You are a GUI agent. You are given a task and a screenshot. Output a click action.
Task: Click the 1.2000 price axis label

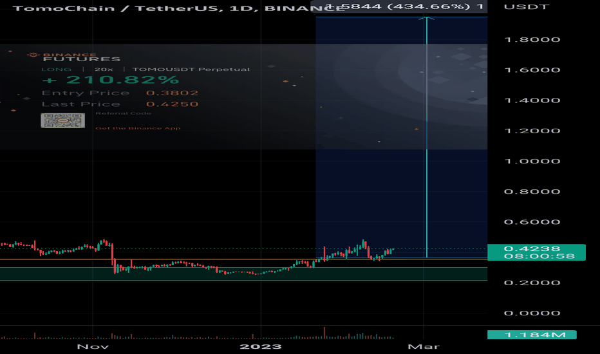tap(532, 131)
